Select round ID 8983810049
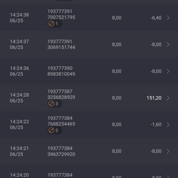This screenshot has height=178, width=178. 61,74
